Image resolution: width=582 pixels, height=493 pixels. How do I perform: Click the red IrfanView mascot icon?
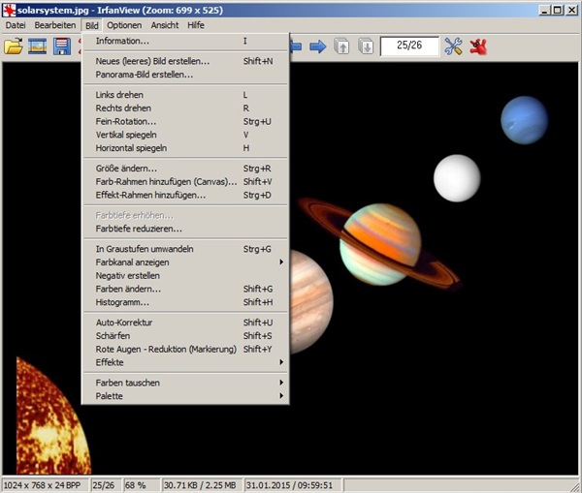click(478, 46)
